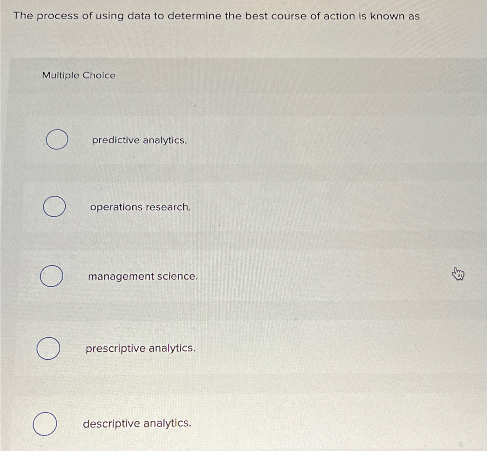Image resolution: width=487 pixels, height=451 pixels.
Task: Select the predictive analytics radio button
Action: (x=57, y=140)
